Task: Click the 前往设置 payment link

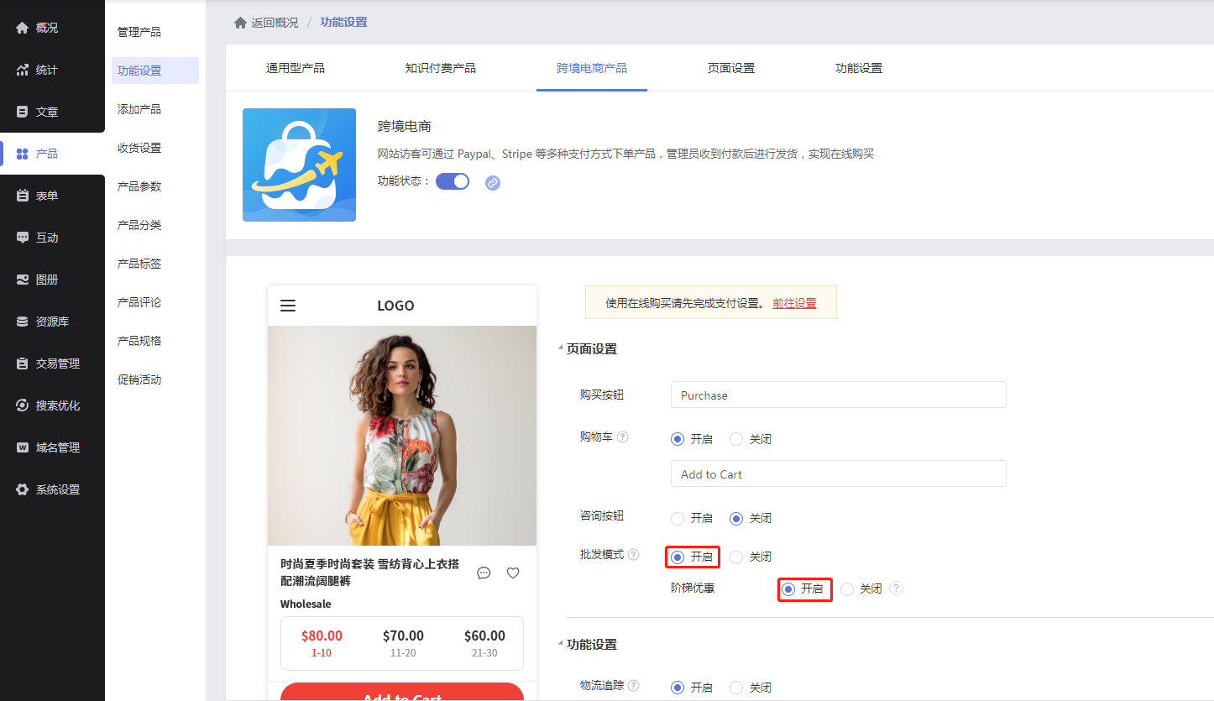Action: tap(794, 303)
